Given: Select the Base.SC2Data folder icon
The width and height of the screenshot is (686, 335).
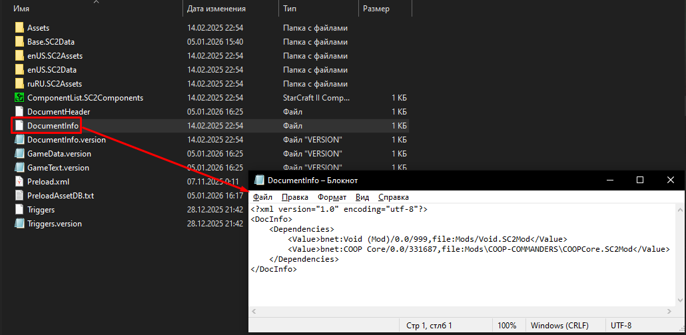Looking at the screenshot, I should point(19,42).
